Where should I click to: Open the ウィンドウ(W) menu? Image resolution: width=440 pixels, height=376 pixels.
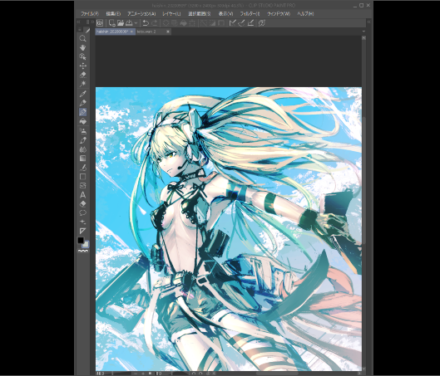(279, 14)
